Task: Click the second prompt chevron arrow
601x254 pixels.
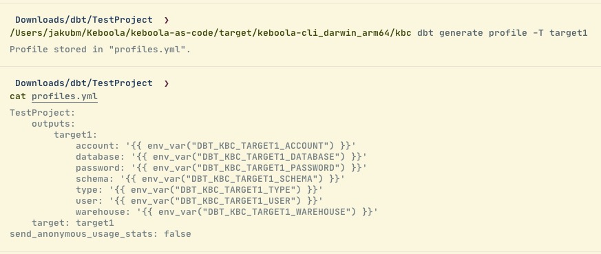Action: tap(167, 83)
